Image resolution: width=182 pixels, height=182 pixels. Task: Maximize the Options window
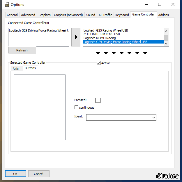[x=160, y=5]
